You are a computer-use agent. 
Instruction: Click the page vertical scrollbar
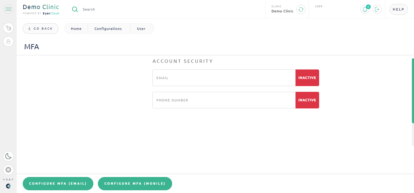[412, 91]
